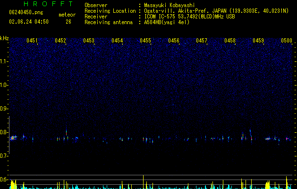Click the 0459 time marker
The width and height of the screenshot is (297, 189).
pyautogui.click(x=258, y=41)
